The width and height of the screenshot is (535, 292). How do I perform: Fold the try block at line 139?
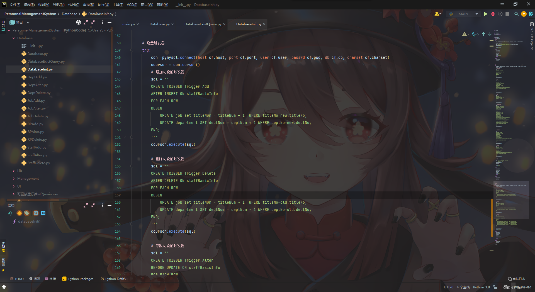point(132,50)
